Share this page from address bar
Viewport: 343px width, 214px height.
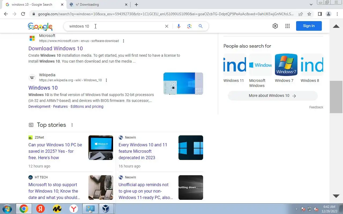[x=301, y=14]
